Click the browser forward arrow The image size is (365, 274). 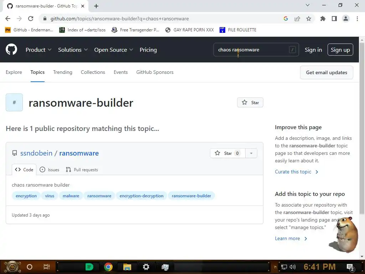(19, 19)
